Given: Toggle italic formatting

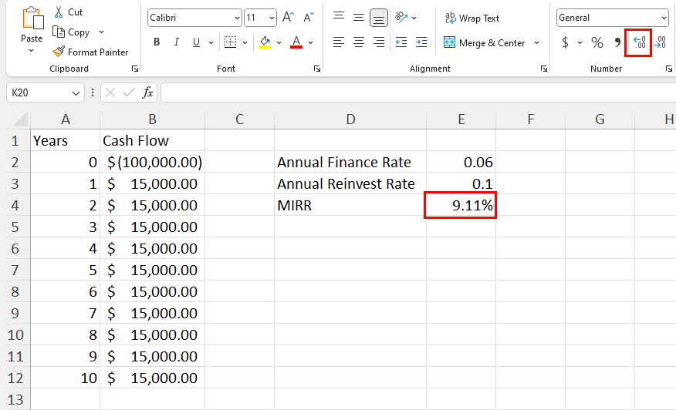Looking at the screenshot, I should (176, 42).
